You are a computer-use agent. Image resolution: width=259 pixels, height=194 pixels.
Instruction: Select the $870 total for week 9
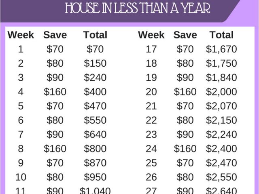click(x=95, y=163)
